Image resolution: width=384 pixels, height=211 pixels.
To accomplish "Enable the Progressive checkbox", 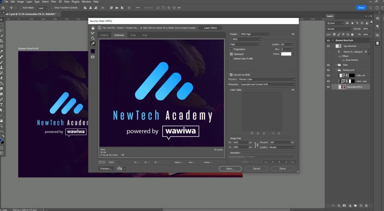I will click(231, 49).
